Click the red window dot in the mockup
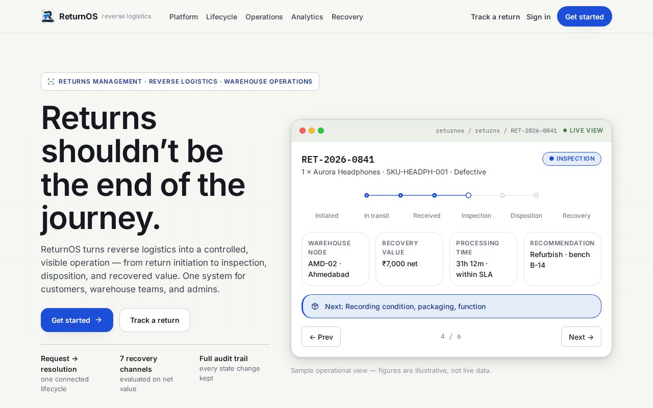 click(303, 131)
